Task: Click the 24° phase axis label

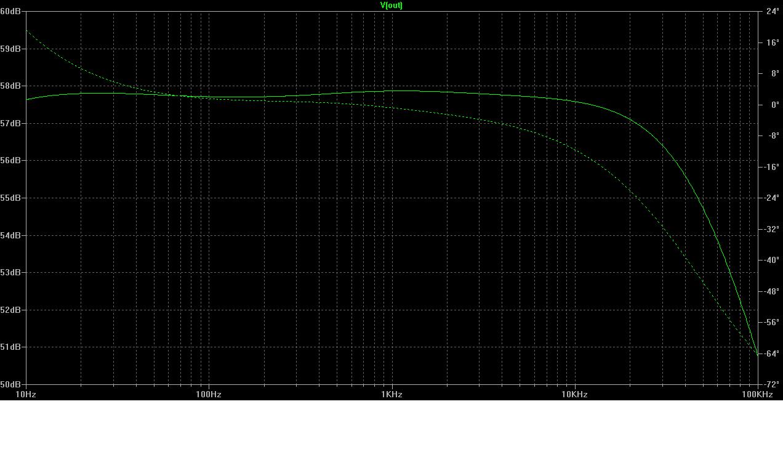Action: (x=773, y=11)
